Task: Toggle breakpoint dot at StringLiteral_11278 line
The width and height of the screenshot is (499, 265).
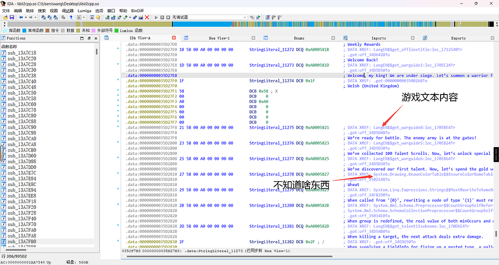Action: tap(118, 173)
